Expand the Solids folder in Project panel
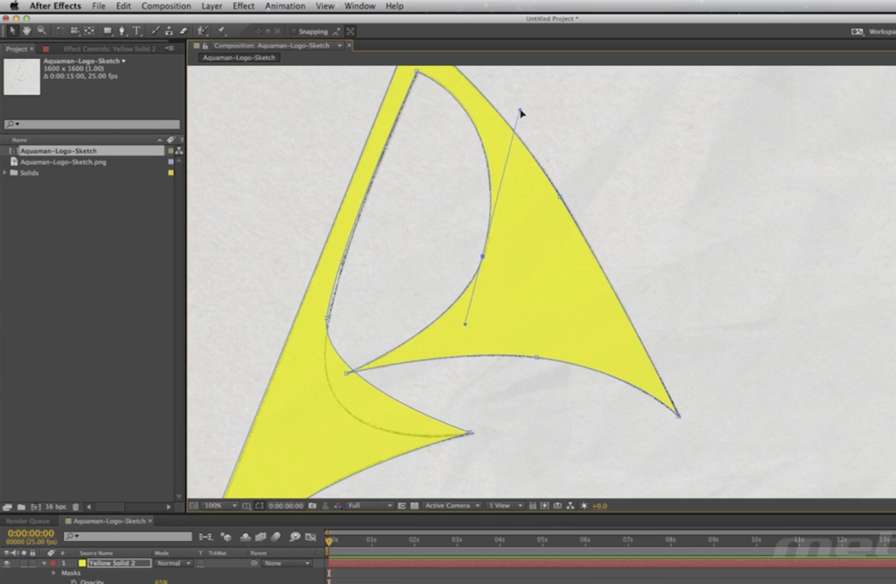Image resolution: width=896 pixels, height=584 pixels. tap(5, 173)
